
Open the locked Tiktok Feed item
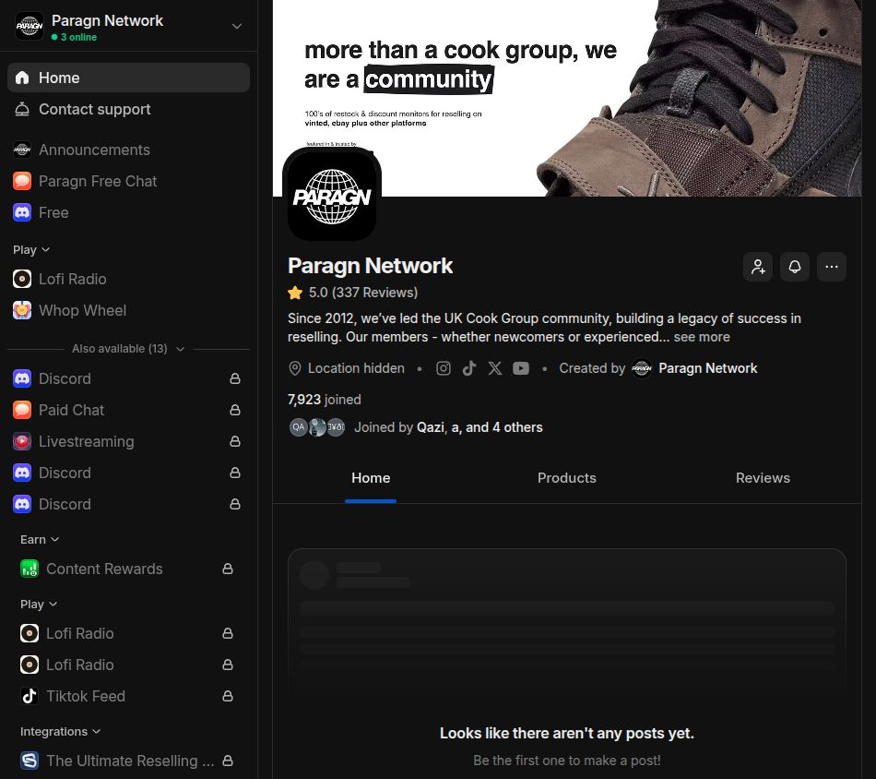[x=128, y=696]
